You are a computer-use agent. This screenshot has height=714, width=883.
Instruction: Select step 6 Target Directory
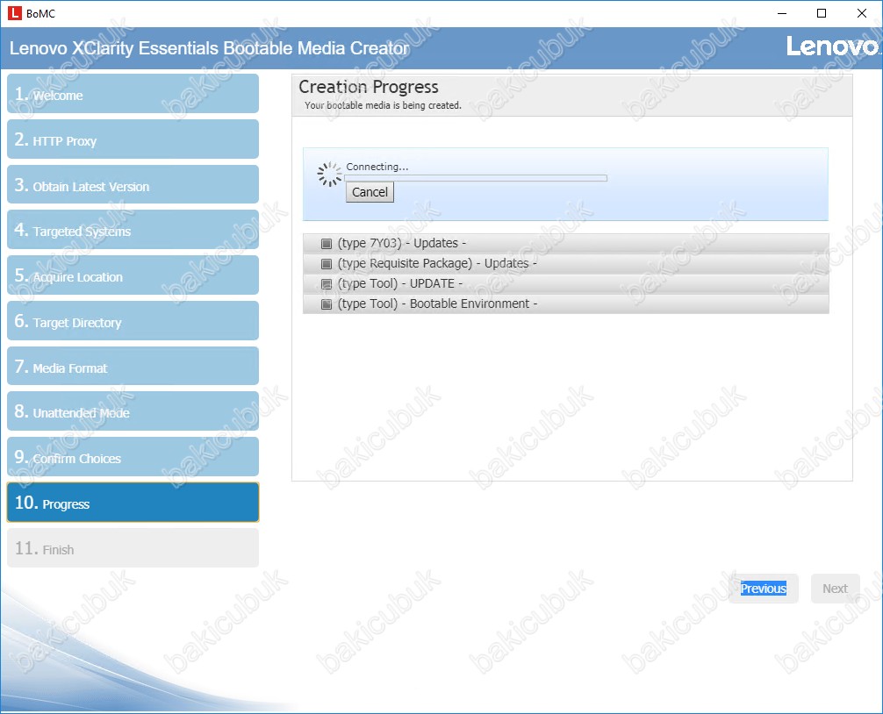[x=133, y=321]
